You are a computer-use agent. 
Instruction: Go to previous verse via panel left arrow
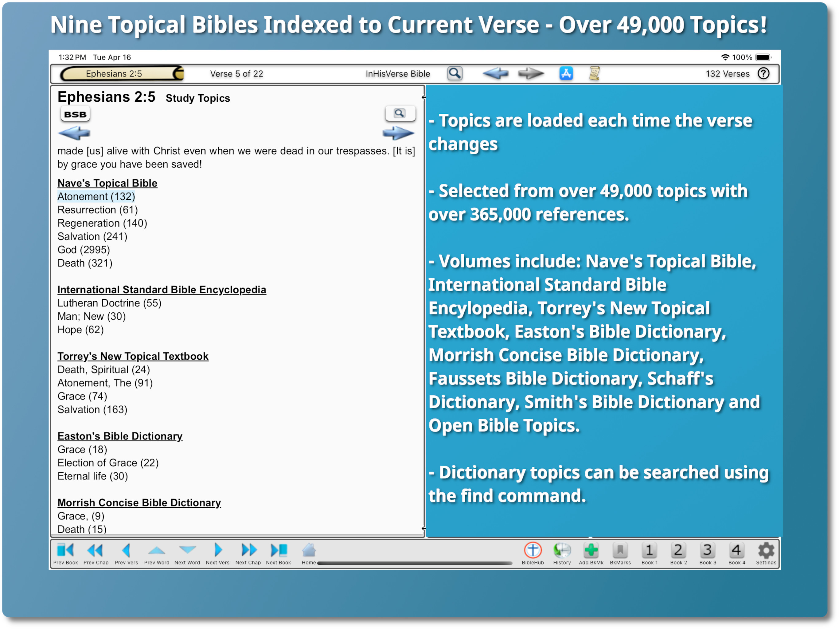(x=74, y=133)
